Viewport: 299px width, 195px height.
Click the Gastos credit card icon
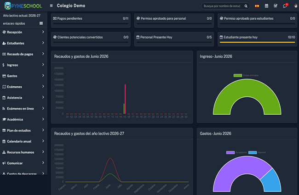point(4,76)
